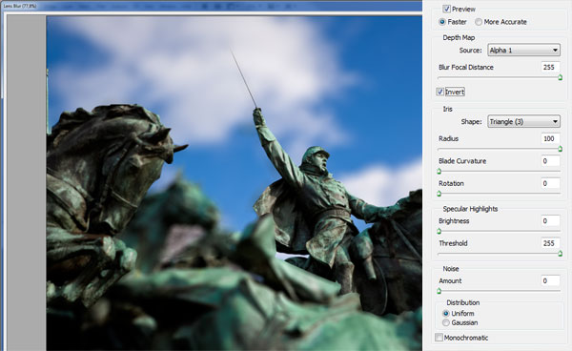Click the Radius value field
Screen dimensions: 572x351
550,138
